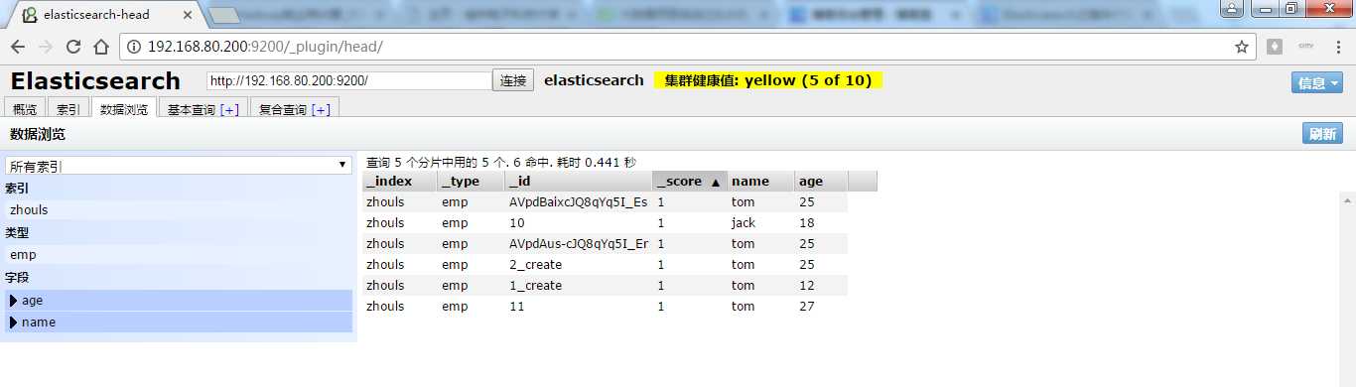Sort by _index column header
Image resolution: width=1356 pixels, height=387 pixels.
click(400, 181)
